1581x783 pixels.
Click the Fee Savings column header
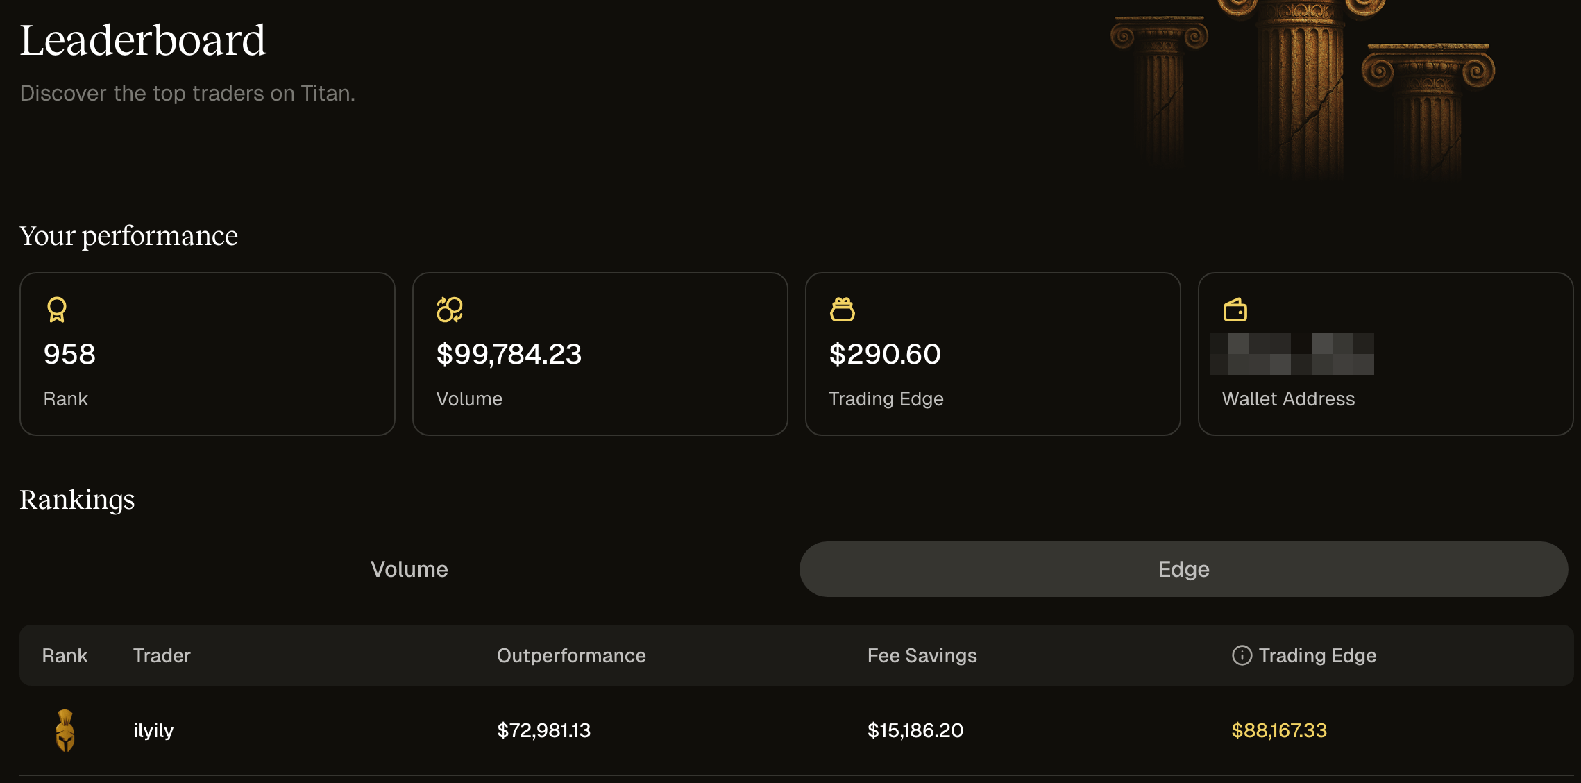[922, 655]
